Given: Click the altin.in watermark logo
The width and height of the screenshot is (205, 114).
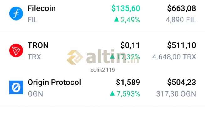Looking at the screenshot, I should (x=103, y=57).
